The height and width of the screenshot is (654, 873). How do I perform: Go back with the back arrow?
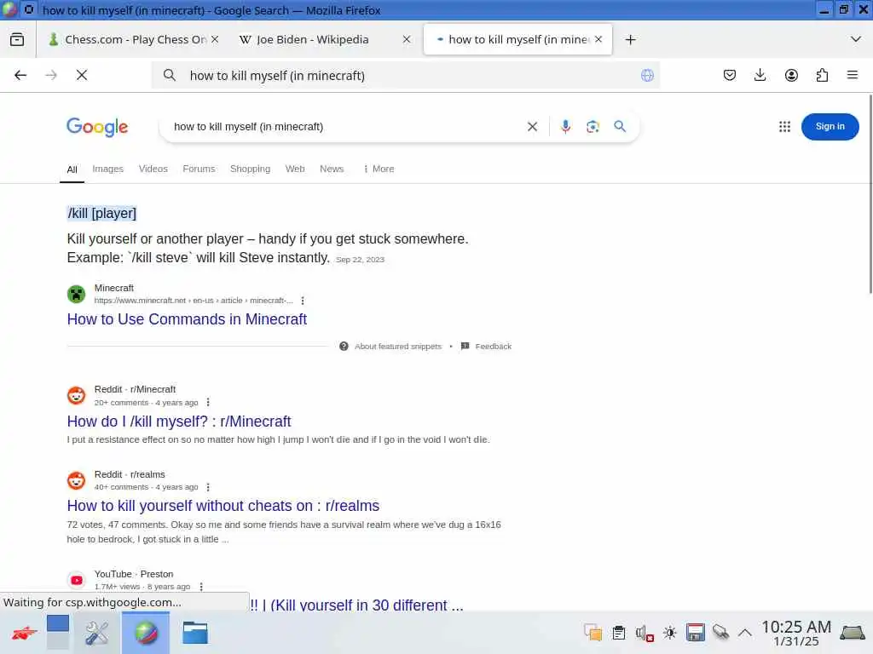coord(20,75)
